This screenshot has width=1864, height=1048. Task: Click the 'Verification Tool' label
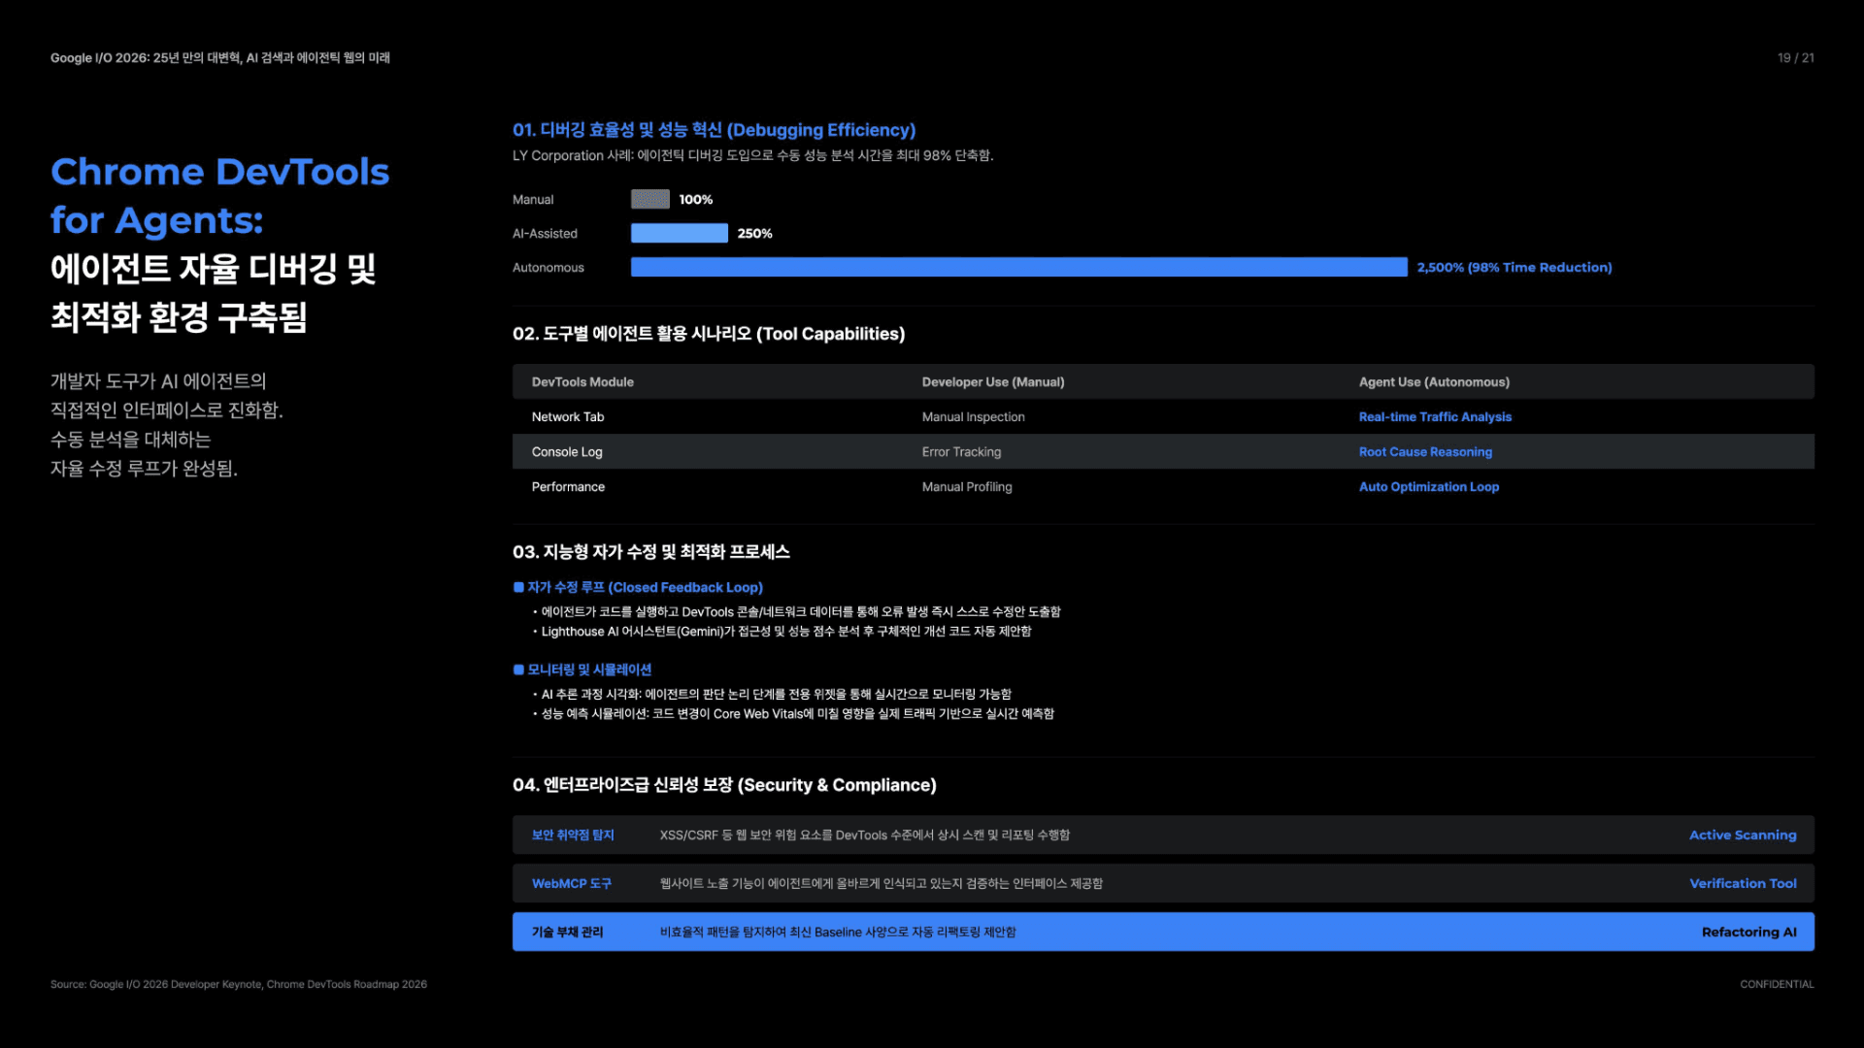coord(1742,883)
